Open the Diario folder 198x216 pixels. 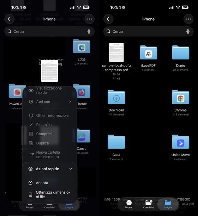[181, 52]
